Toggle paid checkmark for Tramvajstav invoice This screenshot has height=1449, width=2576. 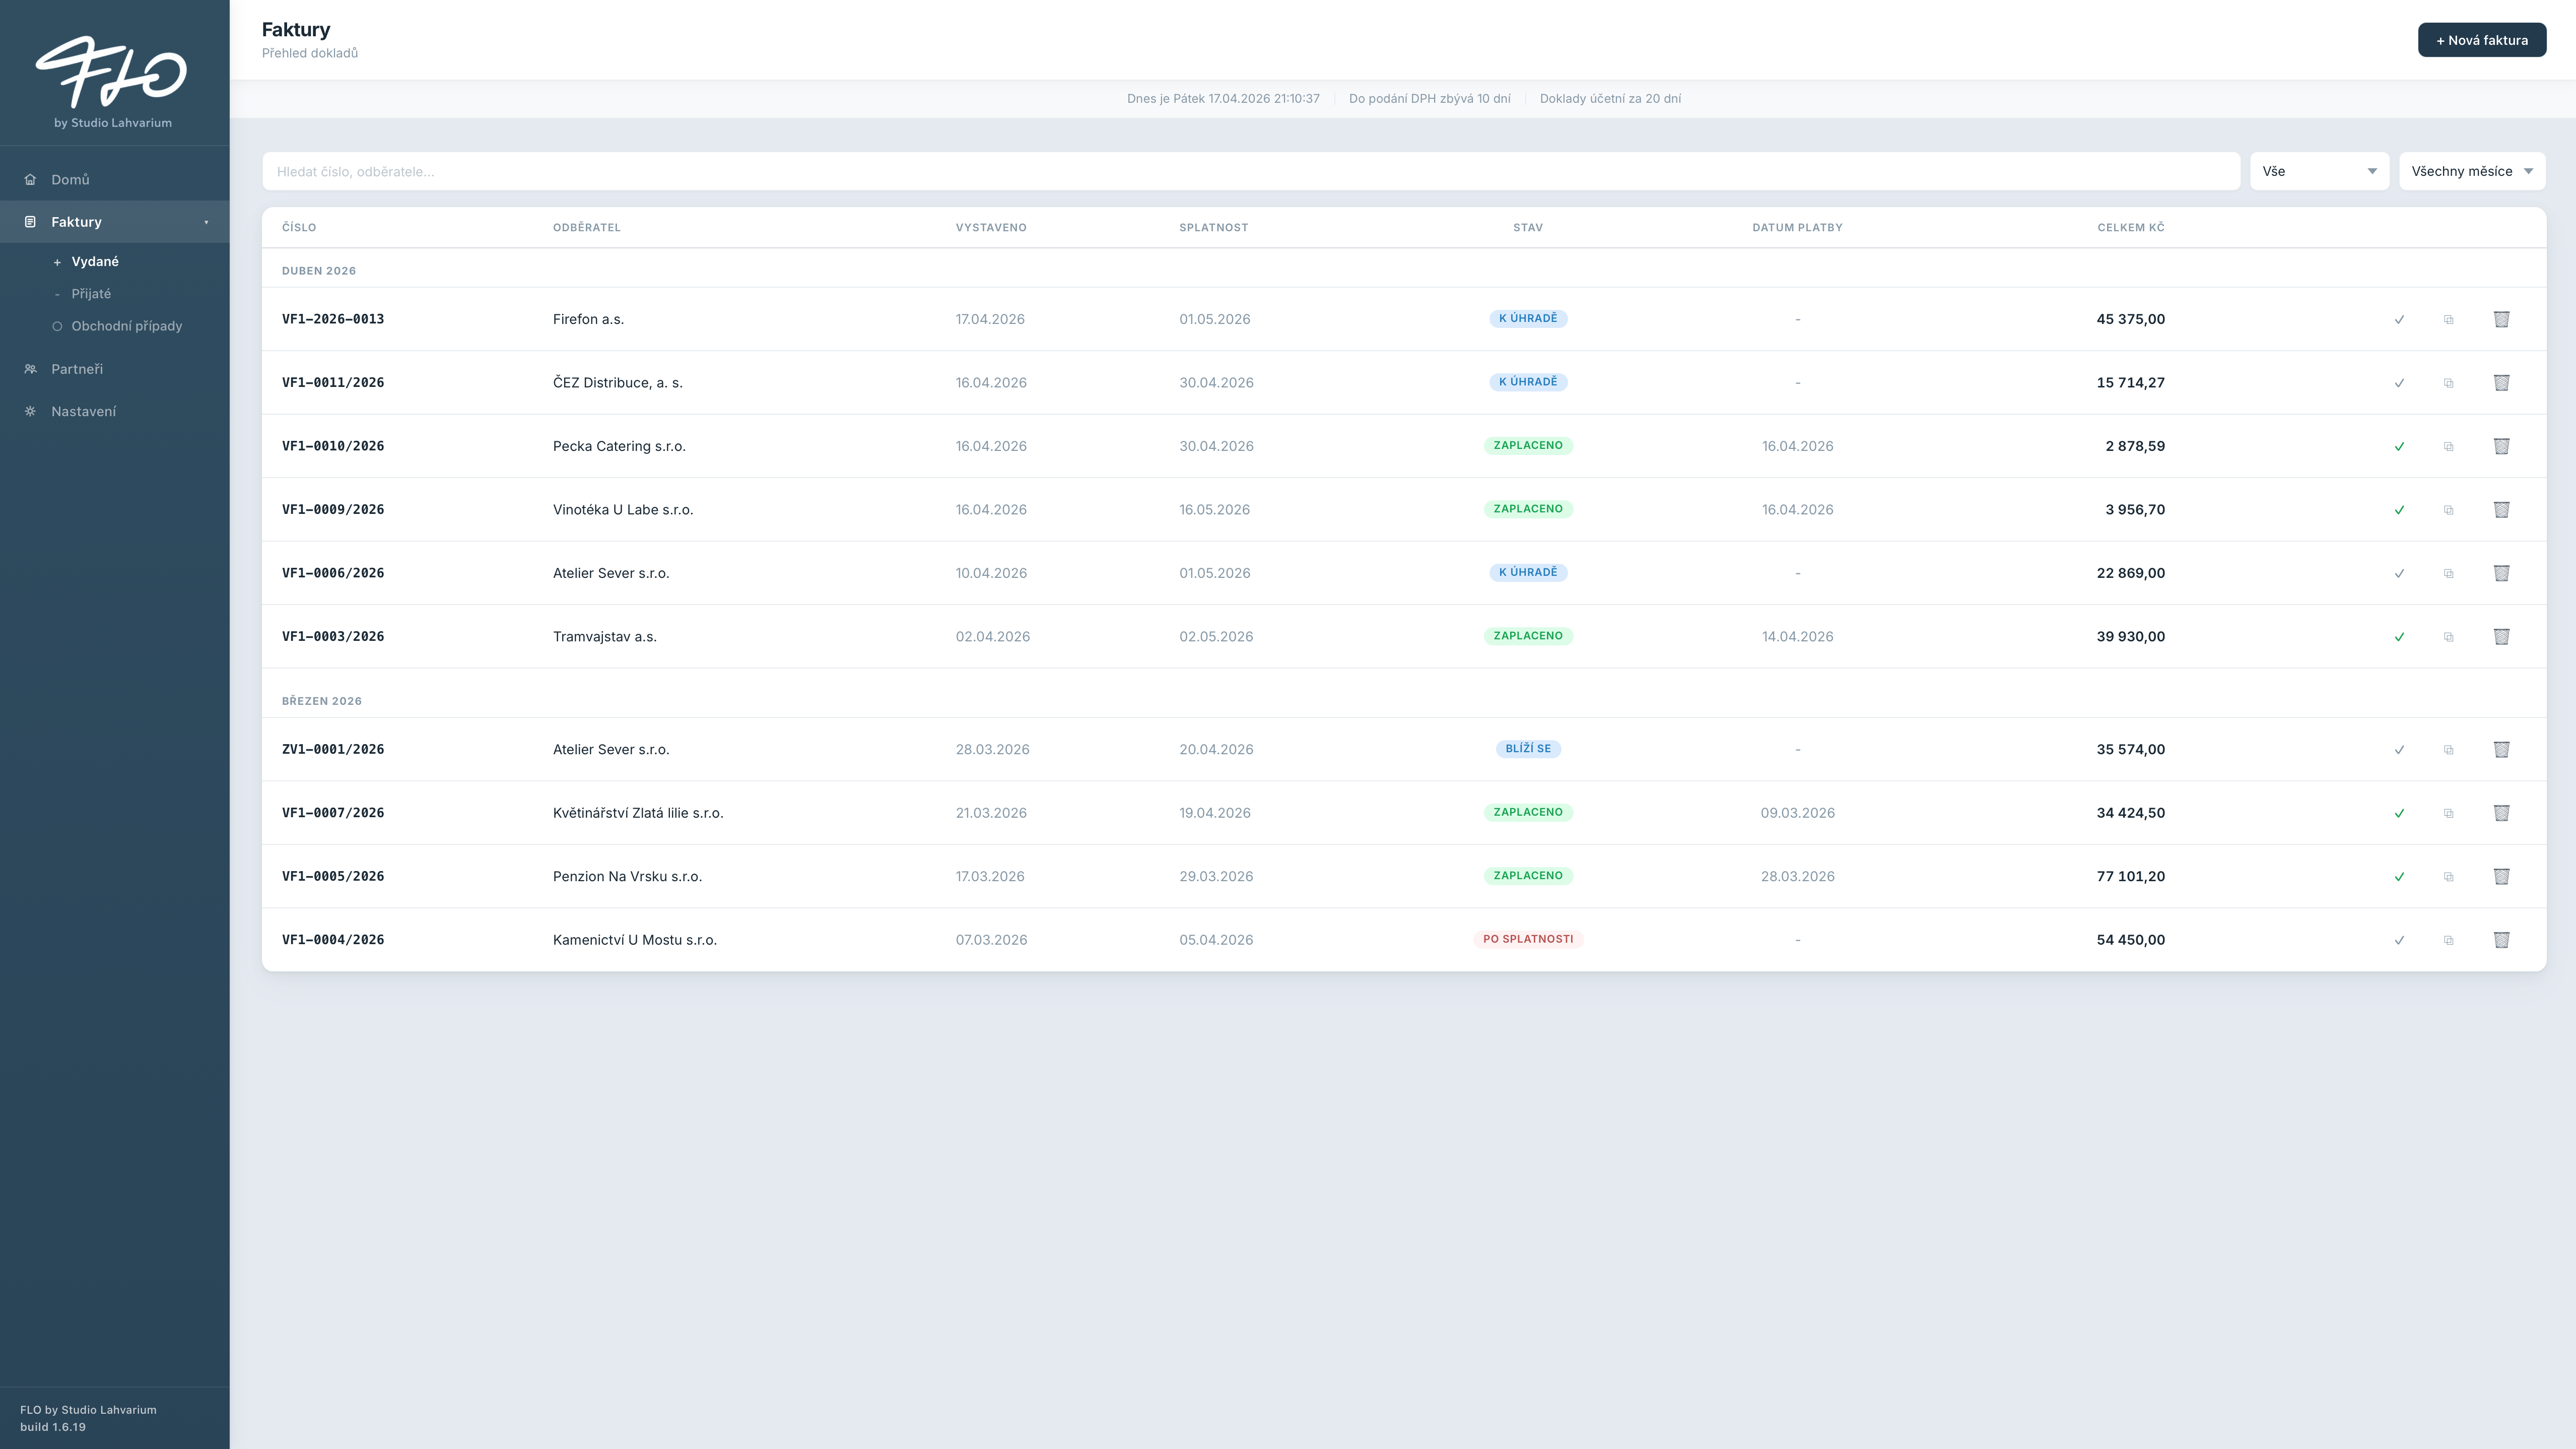2399,637
